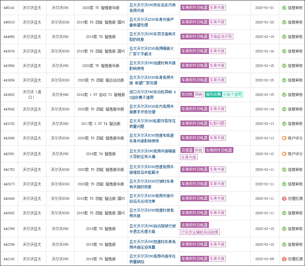This screenshot has width=305, height=266.
Task: Click '价格不透明' tag
Action: click(232, 95)
